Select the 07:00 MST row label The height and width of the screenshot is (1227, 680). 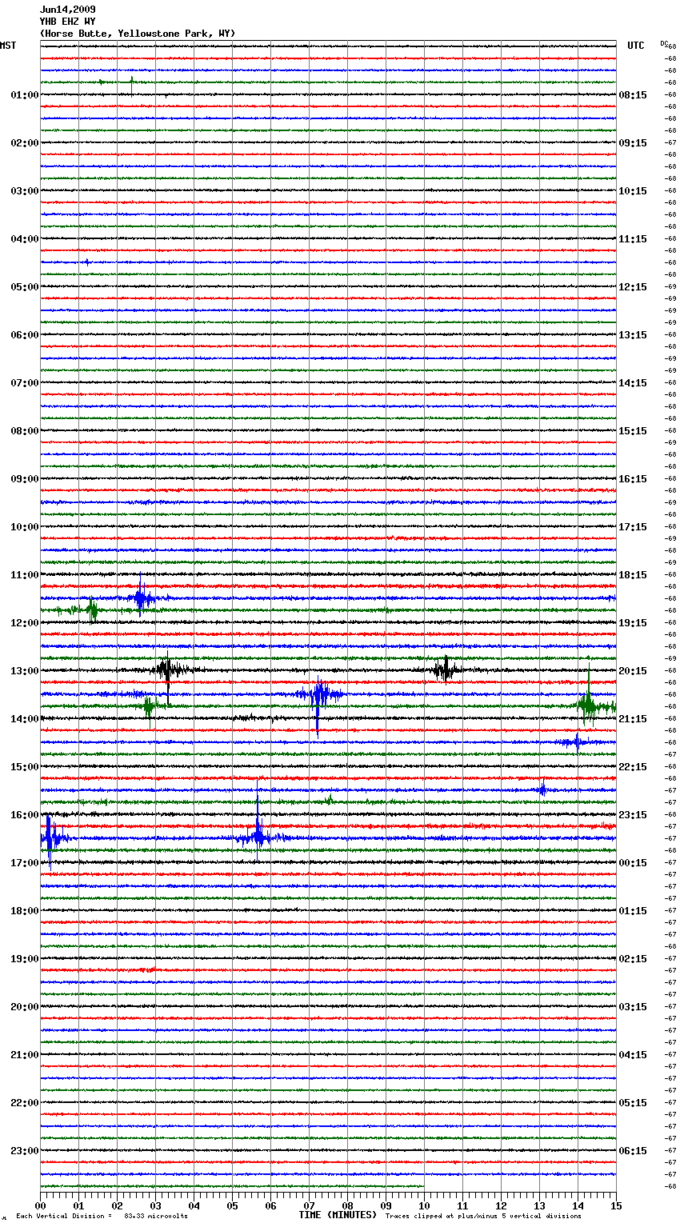25,383
